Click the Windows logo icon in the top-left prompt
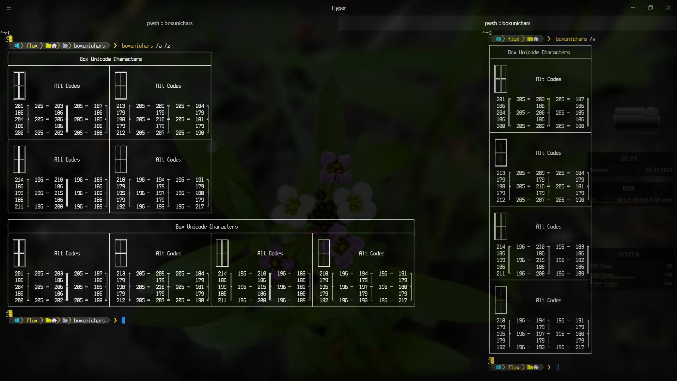 click(x=17, y=46)
